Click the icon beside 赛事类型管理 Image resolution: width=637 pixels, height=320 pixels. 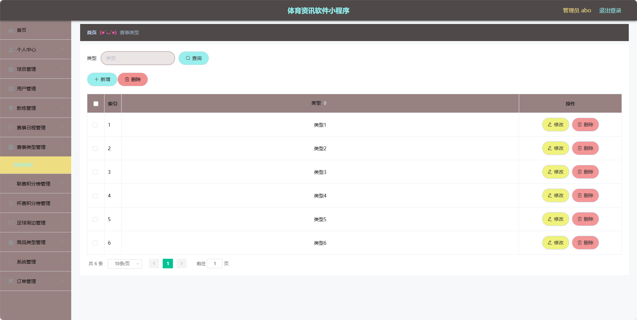tap(11, 148)
